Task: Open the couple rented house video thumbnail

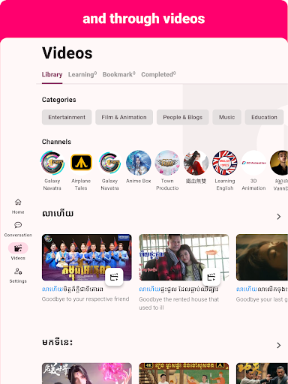Action: (x=184, y=257)
